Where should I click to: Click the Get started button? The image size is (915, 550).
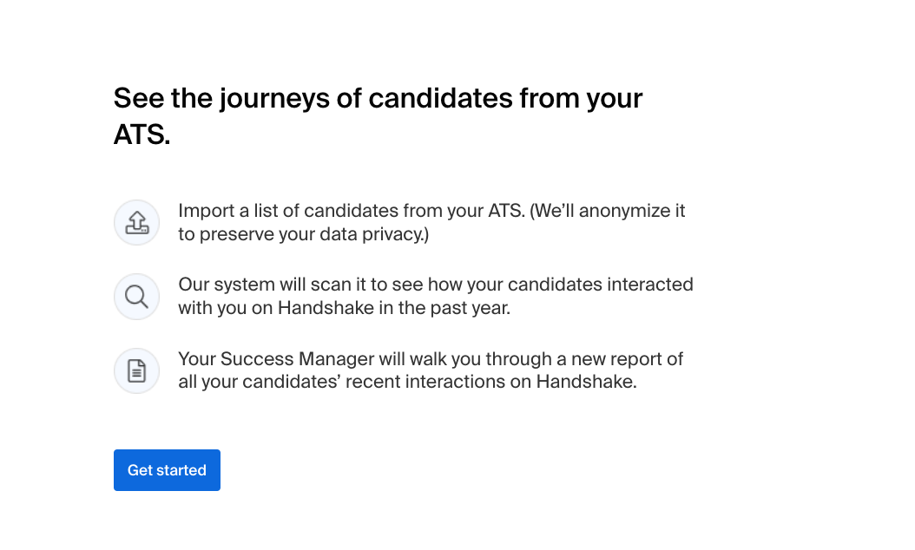(167, 470)
